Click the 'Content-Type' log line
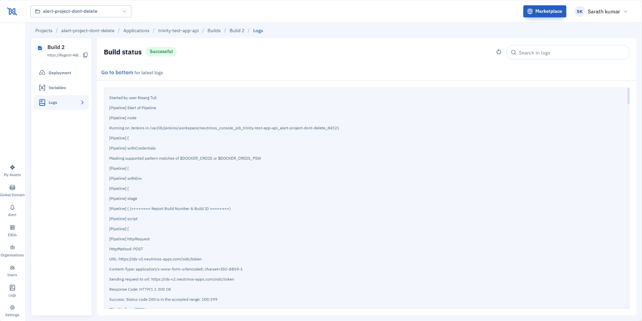The image size is (642, 321). point(176,269)
